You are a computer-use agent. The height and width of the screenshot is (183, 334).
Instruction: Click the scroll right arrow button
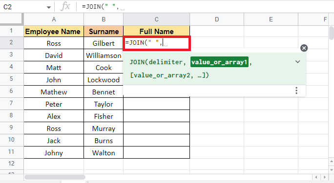[325, 177]
